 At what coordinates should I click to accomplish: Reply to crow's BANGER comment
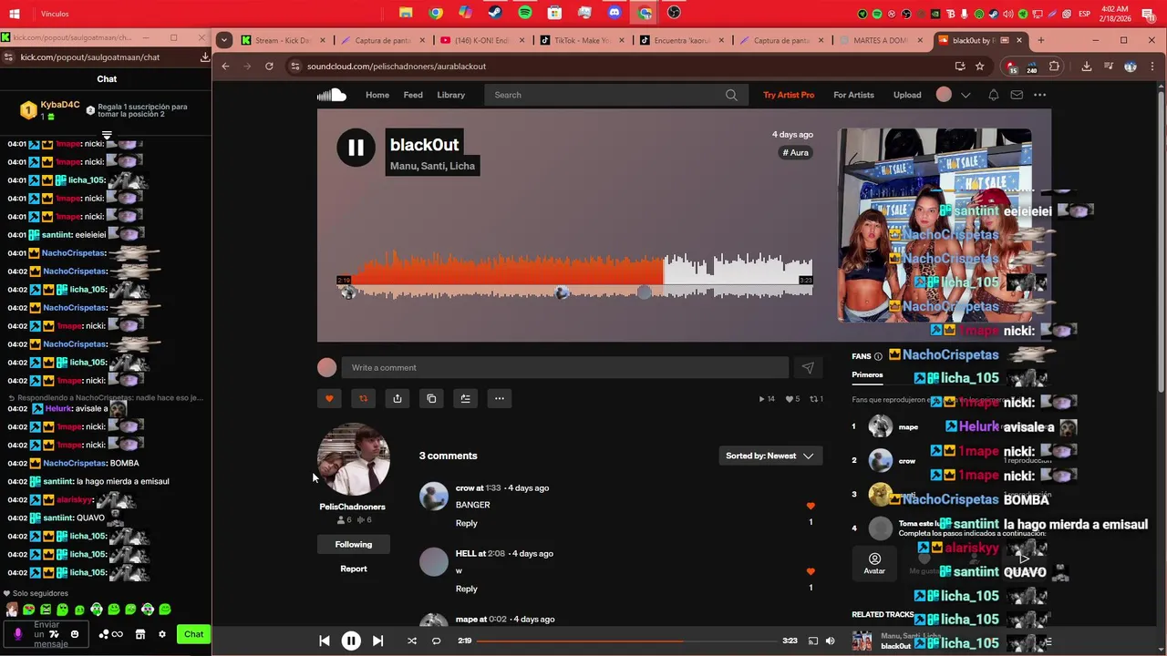click(x=466, y=523)
